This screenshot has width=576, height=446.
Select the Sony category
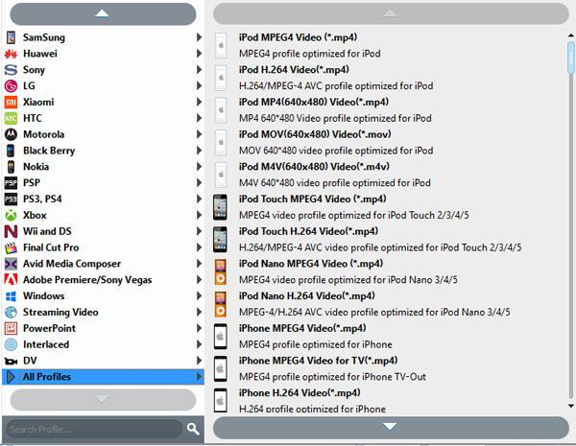(x=103, y=70)
